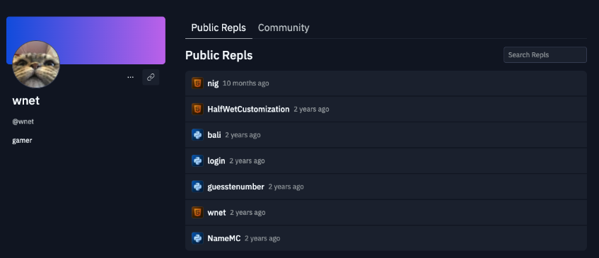
Task: Switch to the Community tab
Action: [x=284, y=28]
